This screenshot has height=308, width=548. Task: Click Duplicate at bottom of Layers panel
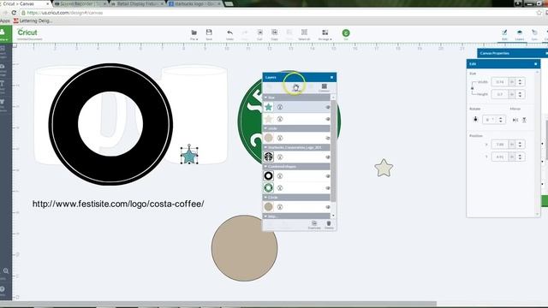(x=314, y=225)
